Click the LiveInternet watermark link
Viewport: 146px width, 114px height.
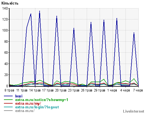click(134, 111)
